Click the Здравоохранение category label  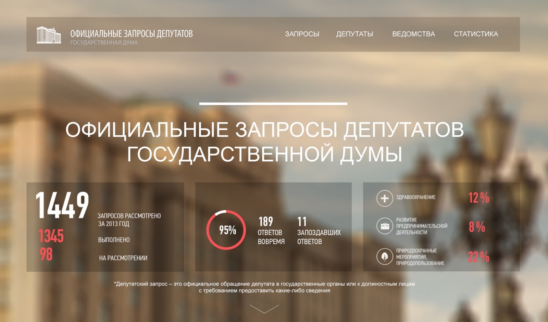pyautogui.click(x=416, y=197)
